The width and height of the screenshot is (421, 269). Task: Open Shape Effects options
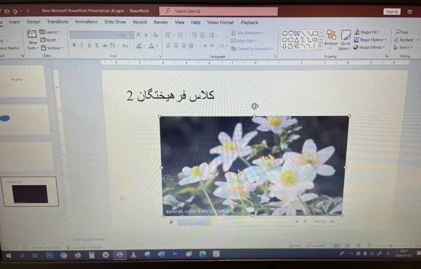(369, 48)
